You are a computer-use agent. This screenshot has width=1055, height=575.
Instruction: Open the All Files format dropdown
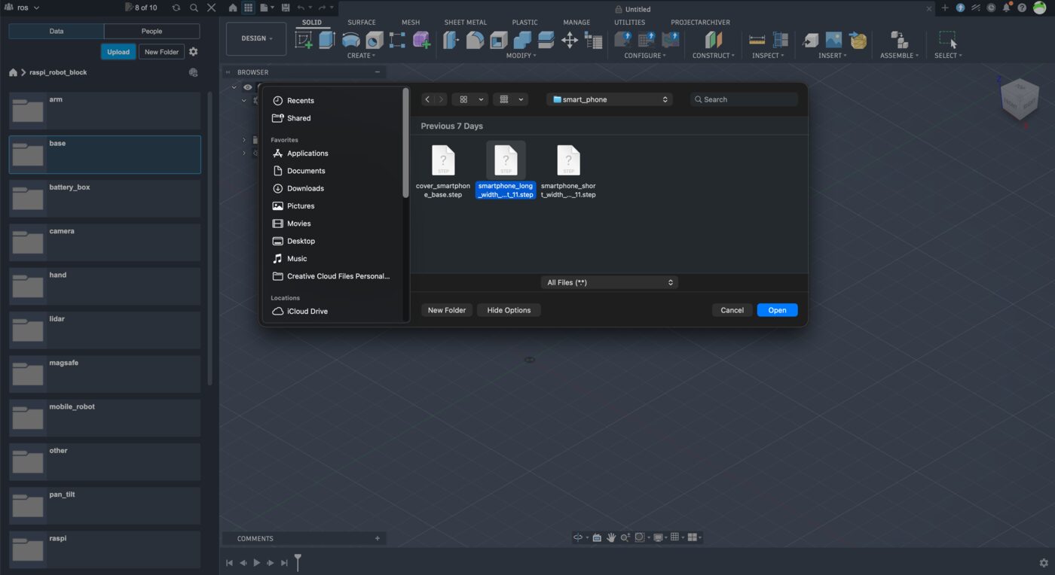tap(610, 282)
